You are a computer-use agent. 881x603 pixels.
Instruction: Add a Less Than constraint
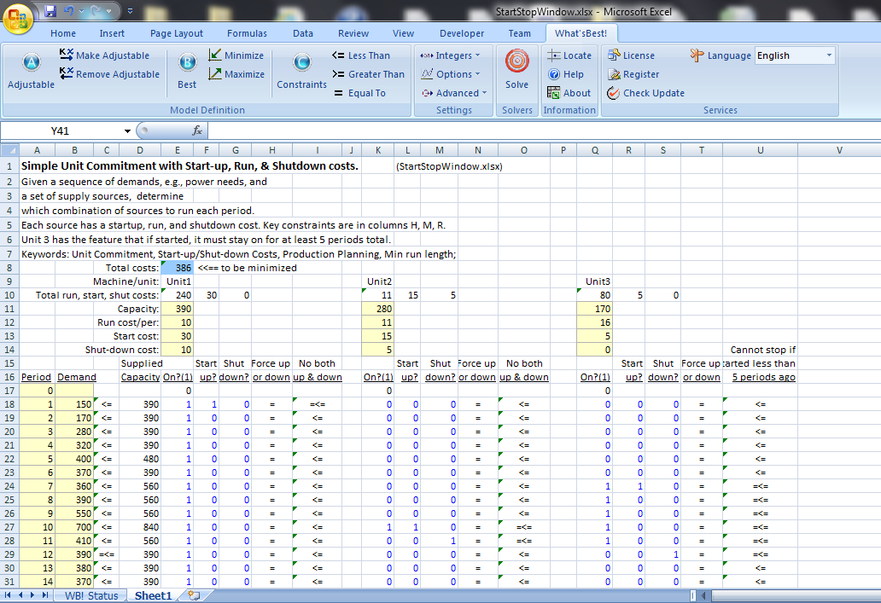click(361, 55)
